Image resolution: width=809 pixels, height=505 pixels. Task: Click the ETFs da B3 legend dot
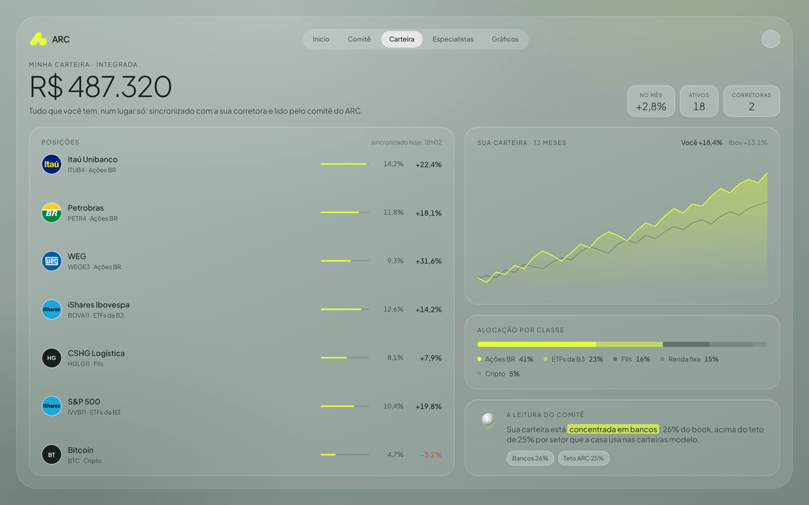(x=546, y=359)
